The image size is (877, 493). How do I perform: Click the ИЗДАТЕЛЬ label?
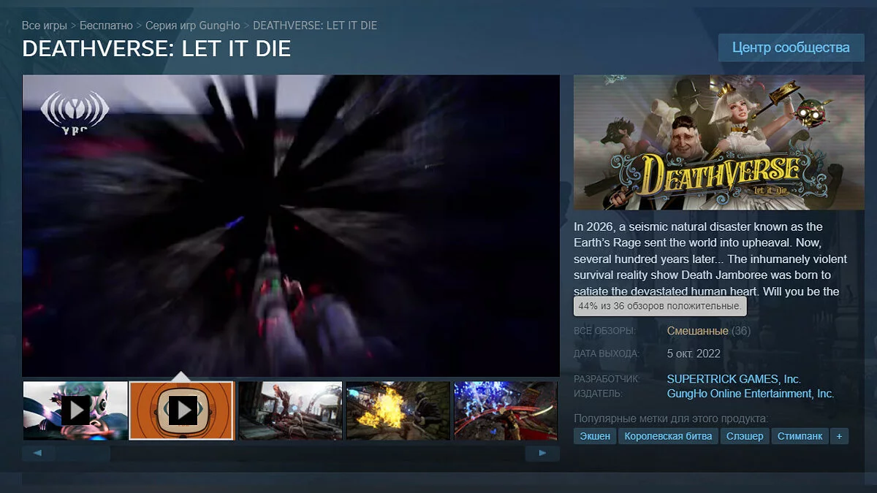[598, 394]
